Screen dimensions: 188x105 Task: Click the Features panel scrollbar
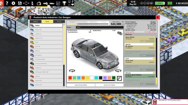pyautogui.click(x=156, y=61)
